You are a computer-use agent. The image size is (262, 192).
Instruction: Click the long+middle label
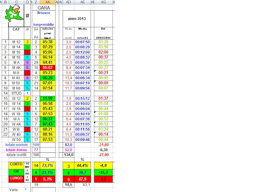tap(44, 25)
